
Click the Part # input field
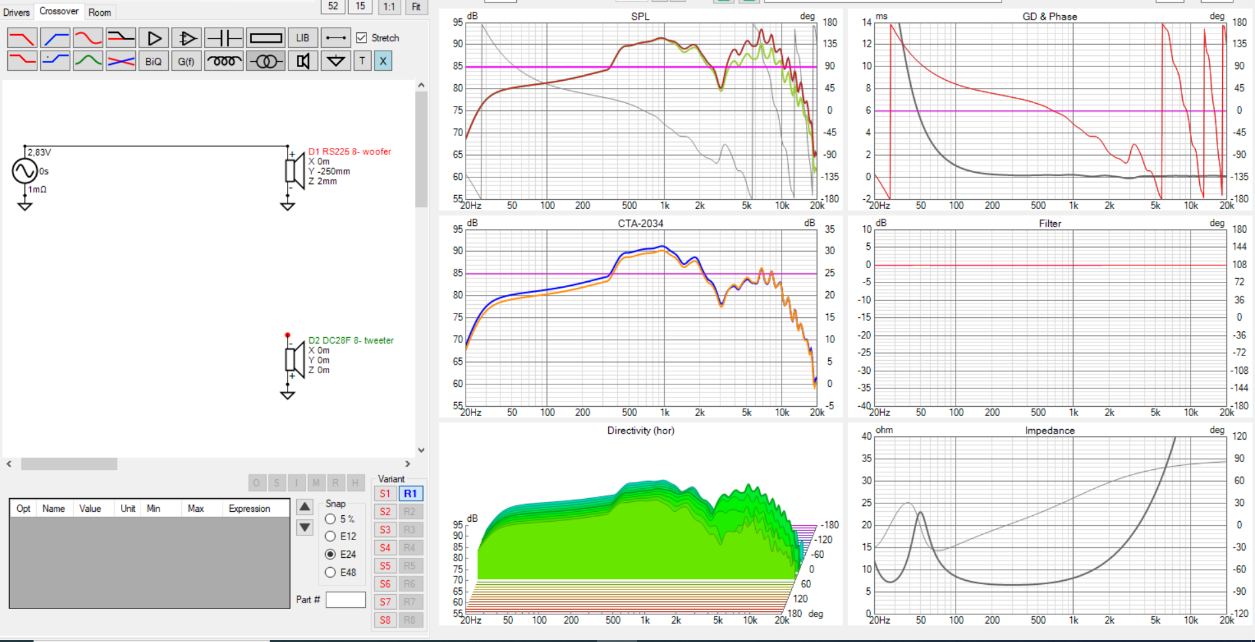(345, 599)
